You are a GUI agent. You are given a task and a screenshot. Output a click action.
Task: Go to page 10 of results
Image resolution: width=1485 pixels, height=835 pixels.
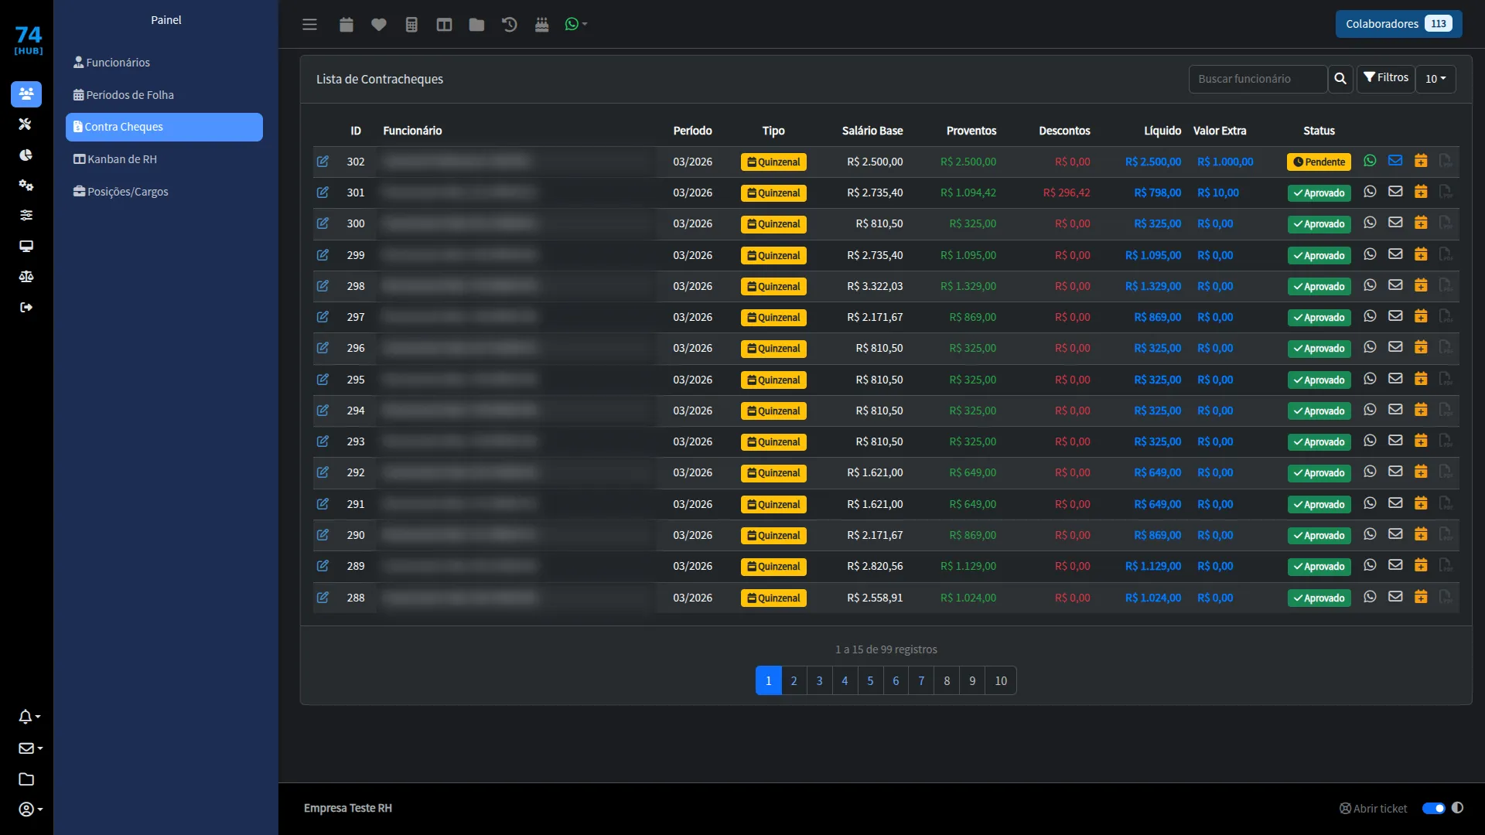pos(1001,681)
